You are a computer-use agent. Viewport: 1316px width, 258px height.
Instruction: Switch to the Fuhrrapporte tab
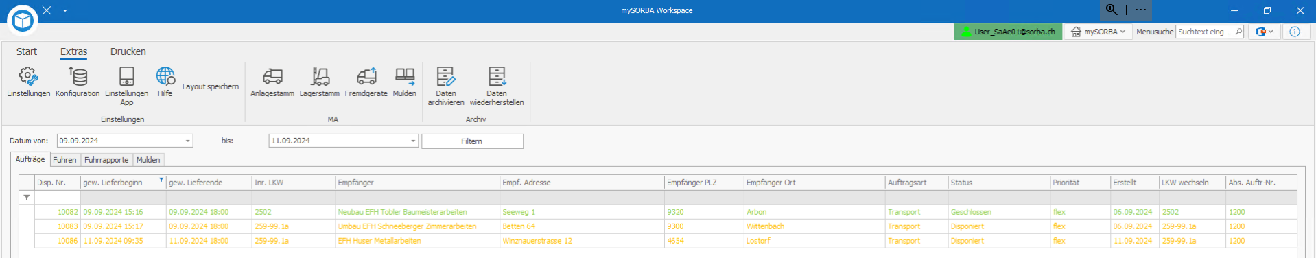tap(106, 160)
